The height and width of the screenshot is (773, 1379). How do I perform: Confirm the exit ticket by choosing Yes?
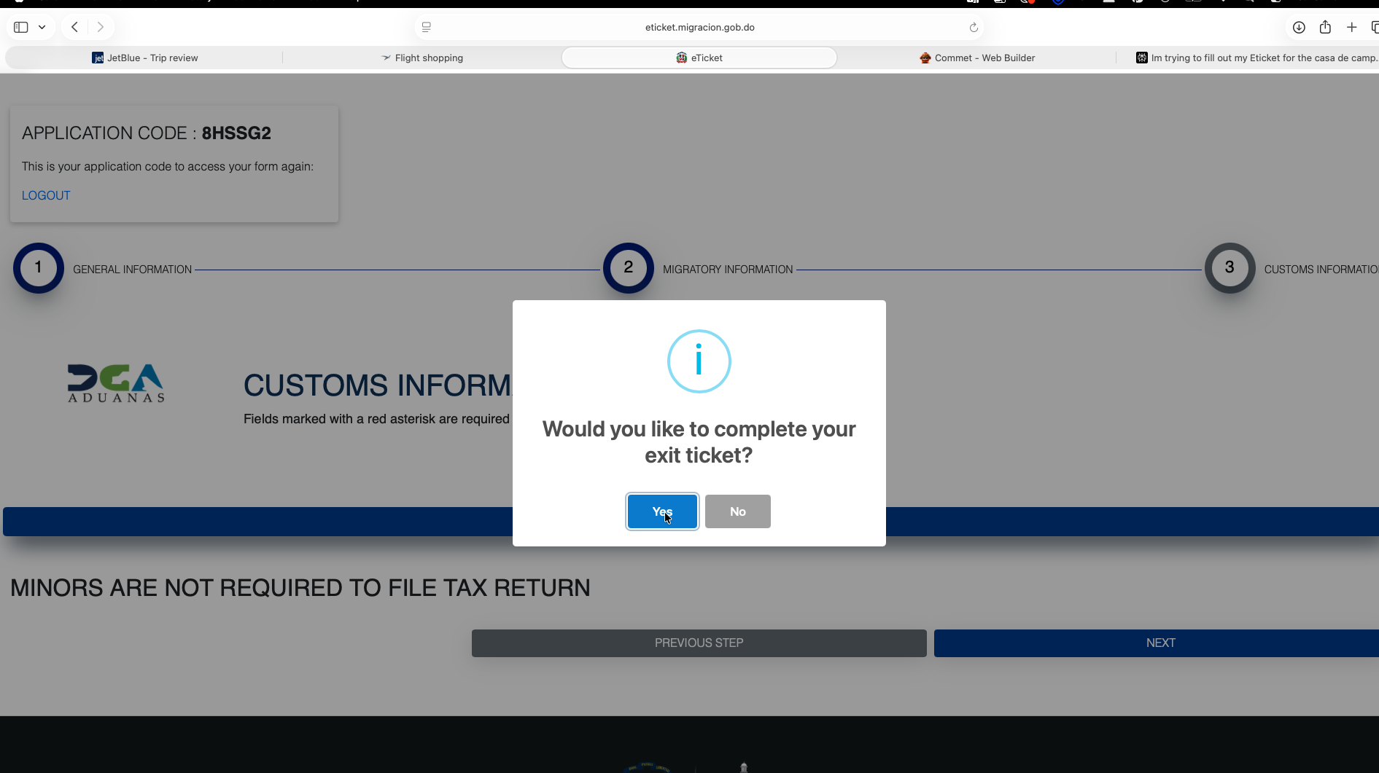click(662, 511)
